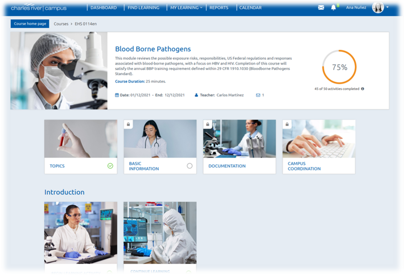Screen dimensions: 404x276
Task: Open the mail envelope icon in header
Action: [321, 8]
